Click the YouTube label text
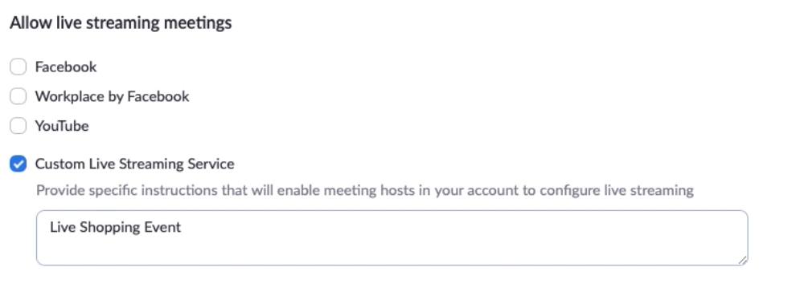The width and height of the screenshot is (796, 308). [61, 126]
